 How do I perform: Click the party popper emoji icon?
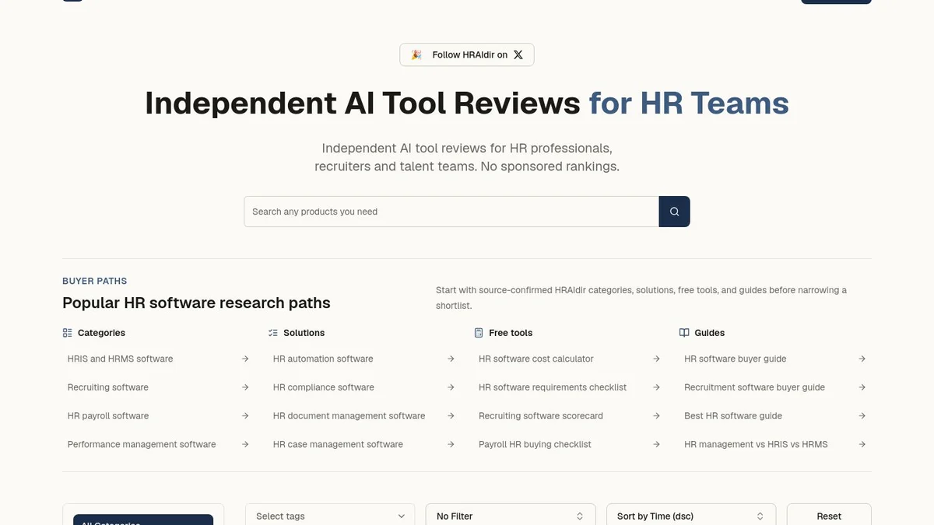click(x=417, y=54)
